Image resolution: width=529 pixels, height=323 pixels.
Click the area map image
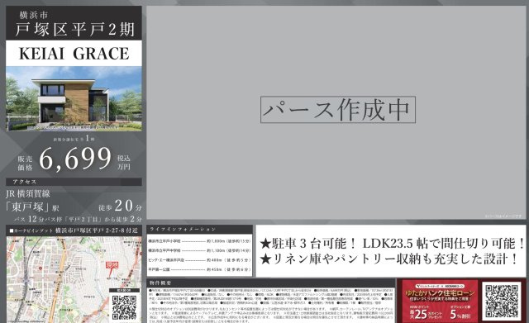point(74,279)
